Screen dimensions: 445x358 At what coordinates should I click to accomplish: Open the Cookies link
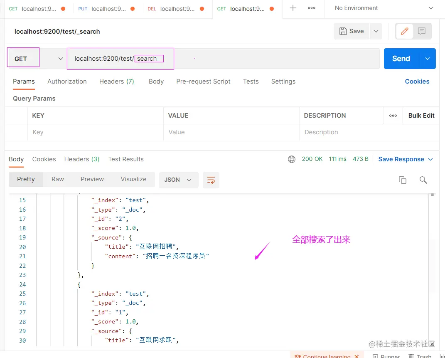tap(417, 81)
